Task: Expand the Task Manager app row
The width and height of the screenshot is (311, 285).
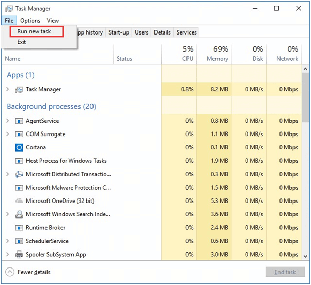Action: (8, 89)
